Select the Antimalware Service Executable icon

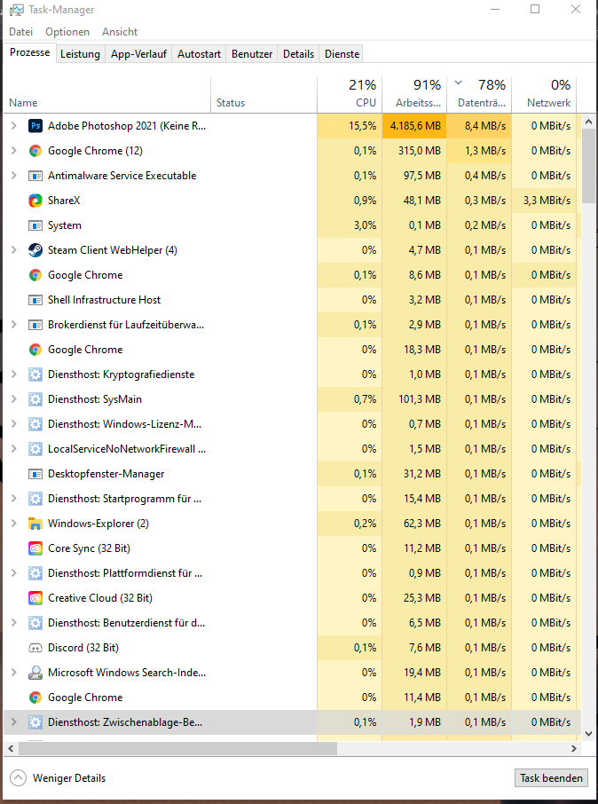tap(35, 176)
